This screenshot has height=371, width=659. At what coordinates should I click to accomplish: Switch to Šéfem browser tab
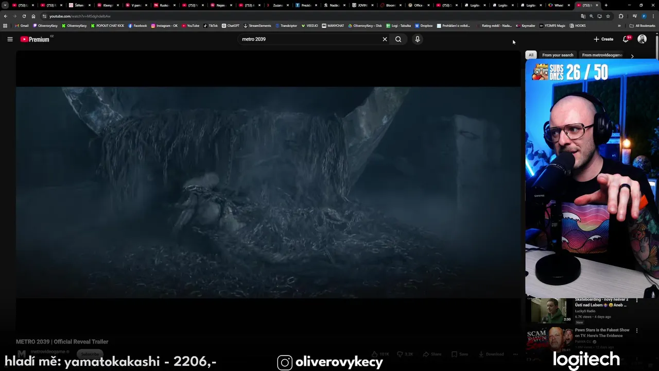78,5
